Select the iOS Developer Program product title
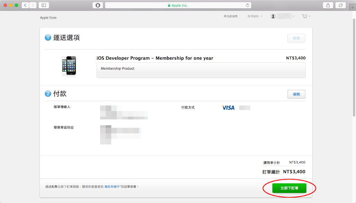Screen dimensions: 356x203 155,58
